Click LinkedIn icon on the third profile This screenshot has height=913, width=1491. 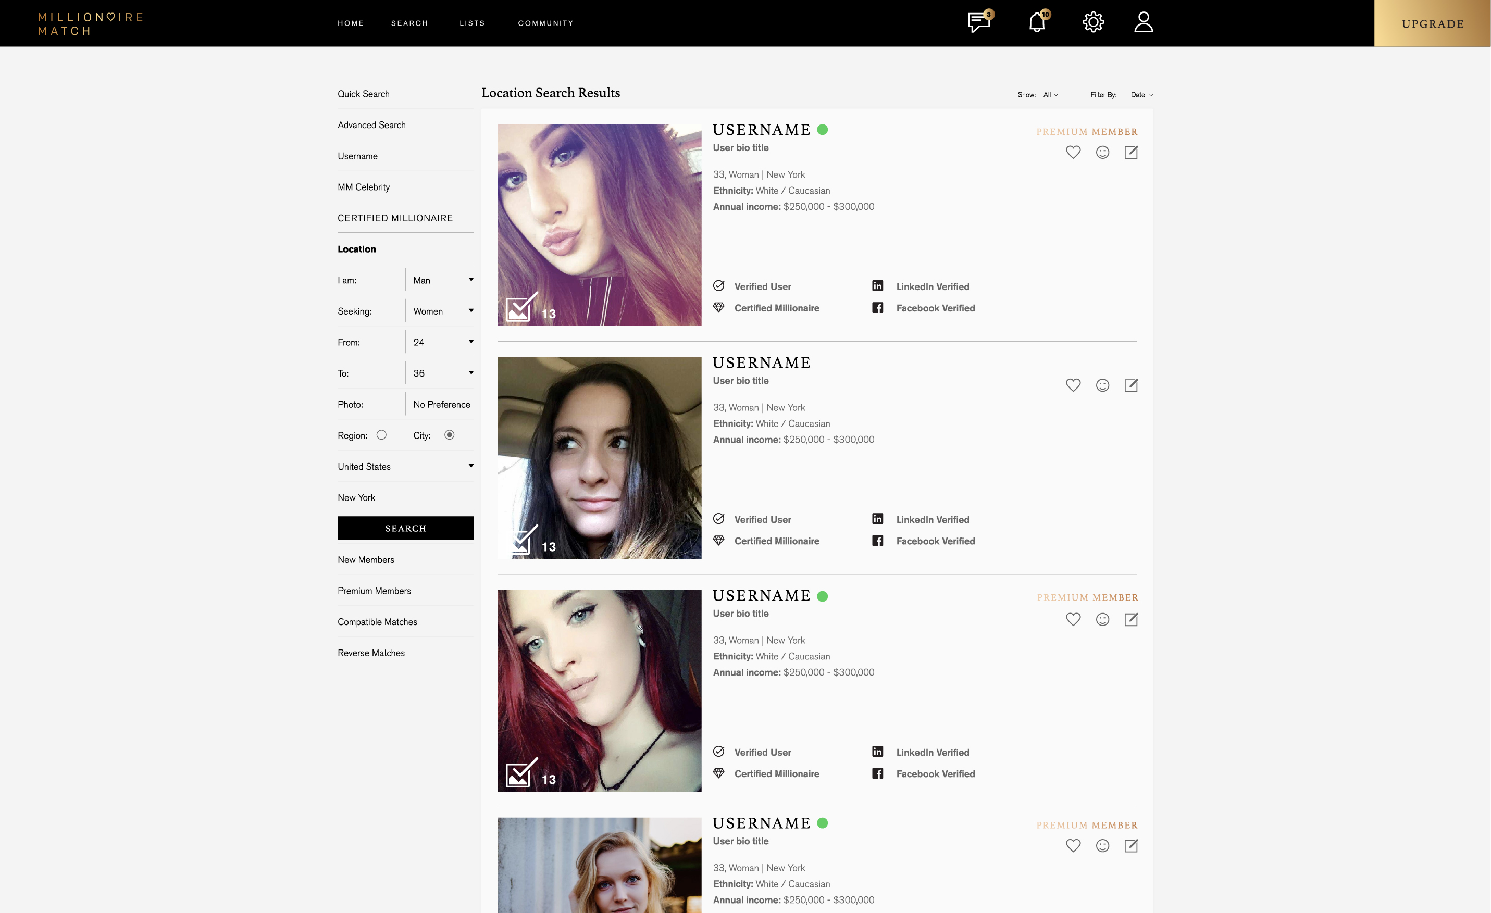(x=877, y=752)
